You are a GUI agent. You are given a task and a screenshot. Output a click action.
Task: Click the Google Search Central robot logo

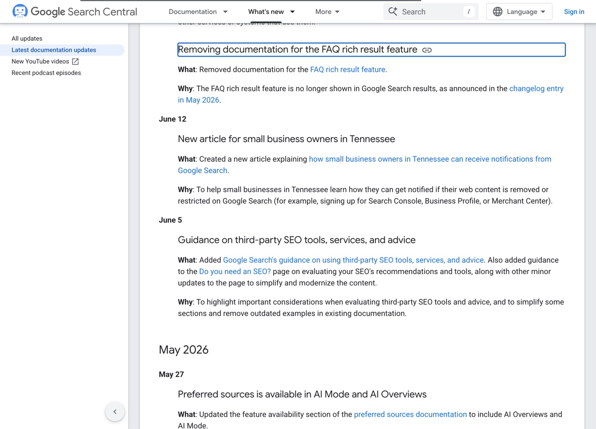20,11
